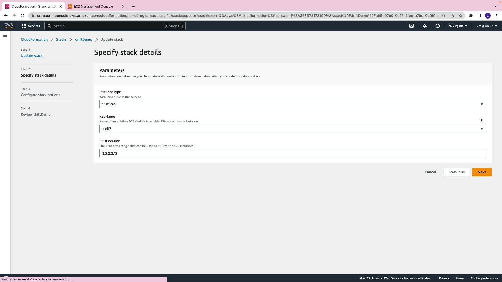Click the Previous button
Screen dimensions: 502x282
(457, 172)
